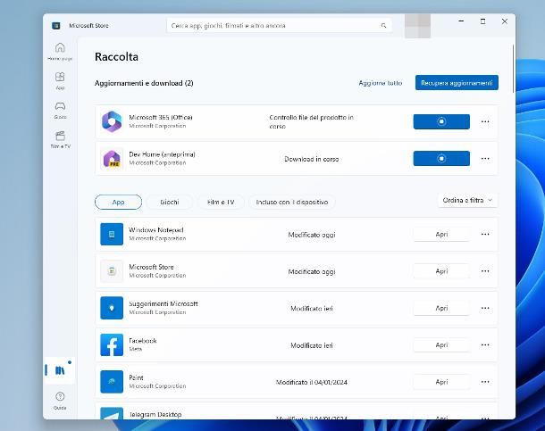Open Microsoft Store with Apri button
The height and width of the screenshot is (431, 545).
(x=441, y=271)
